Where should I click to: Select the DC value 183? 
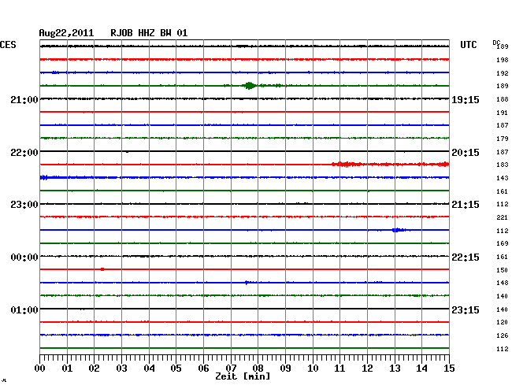(503, 165)
